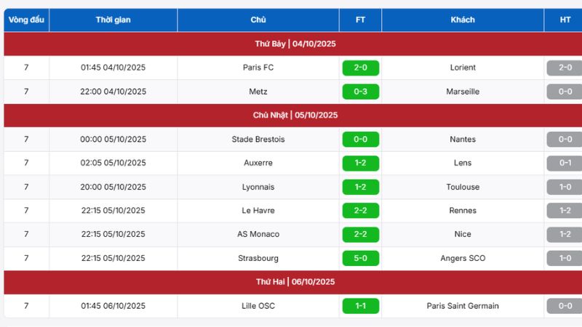The image size is (582, 327).
Task: Sort by the Thời gian column header
Action: (x=113, y=20)
